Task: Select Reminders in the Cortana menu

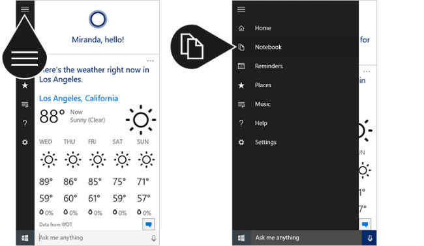Action: [269, 66]
